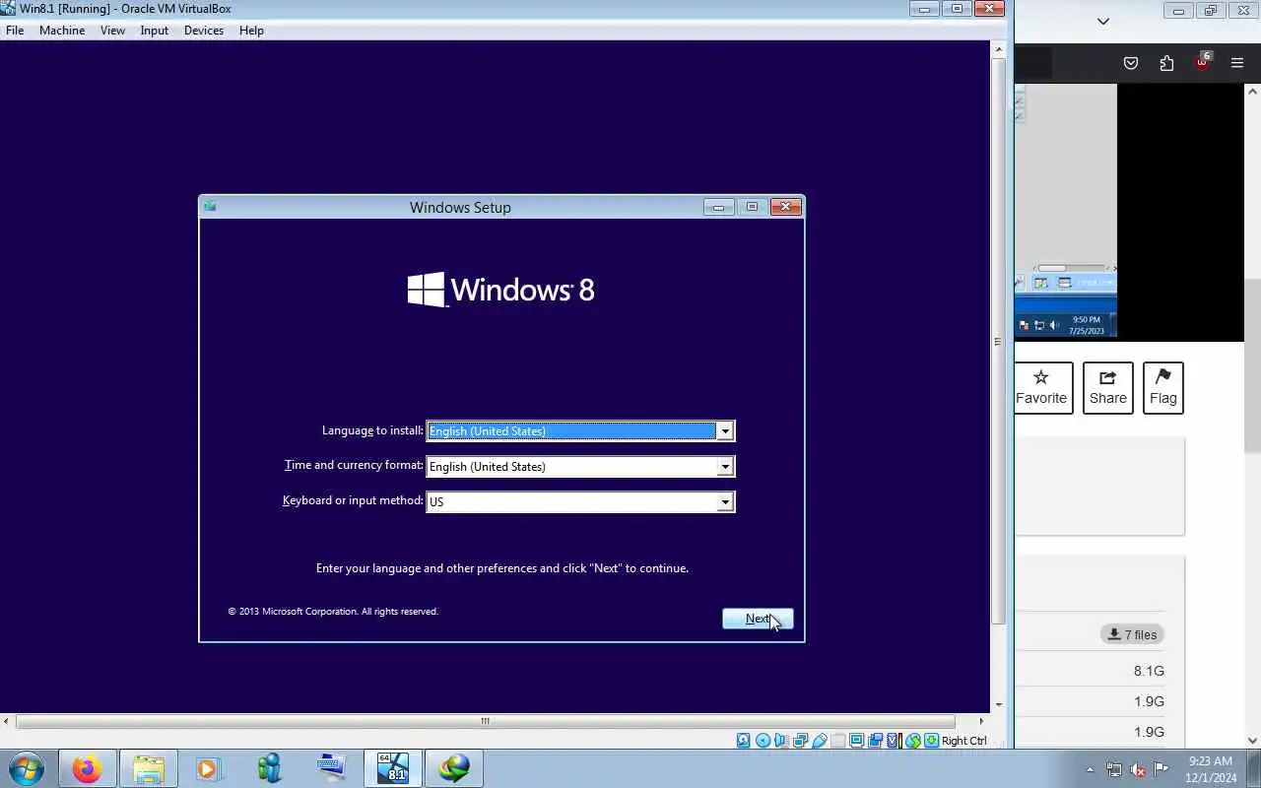Click the network adapter icon in VirtualBox status bar

pyautogui.click(x=801, y=741)
